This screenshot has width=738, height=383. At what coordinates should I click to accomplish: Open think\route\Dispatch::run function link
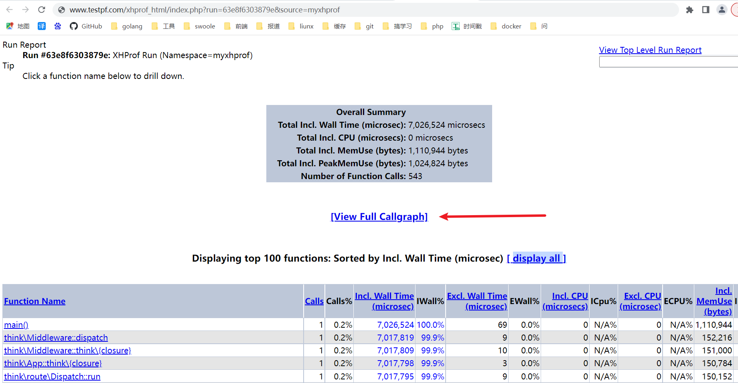pos(52,377)
